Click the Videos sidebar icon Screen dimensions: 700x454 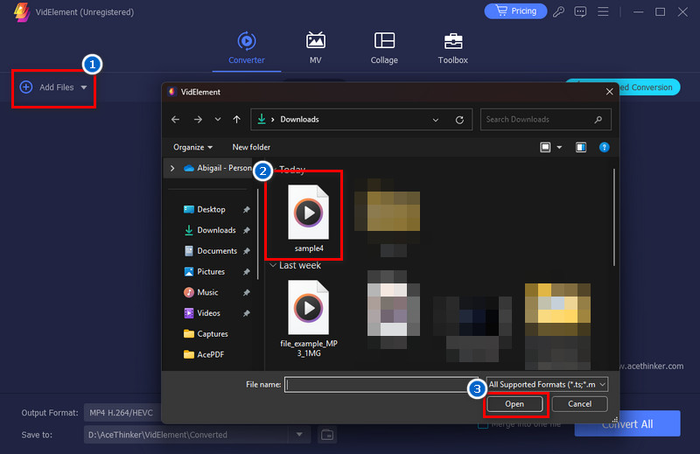click(189, 313)
